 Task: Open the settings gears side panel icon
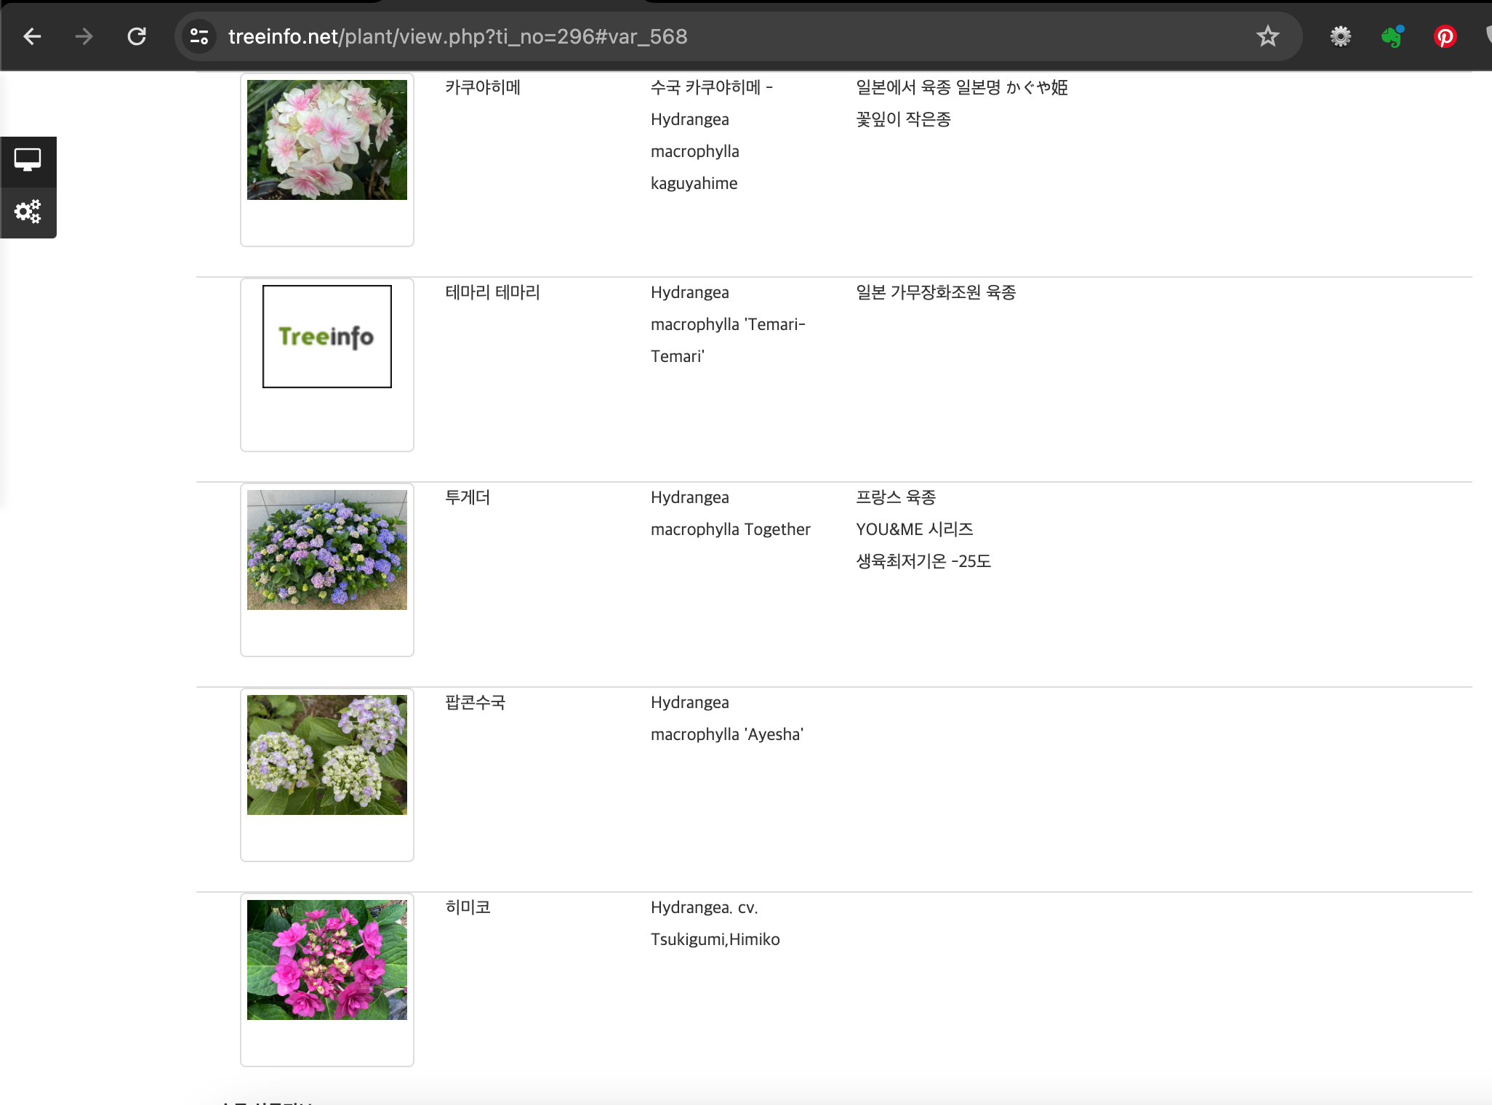tap(28, 212)
